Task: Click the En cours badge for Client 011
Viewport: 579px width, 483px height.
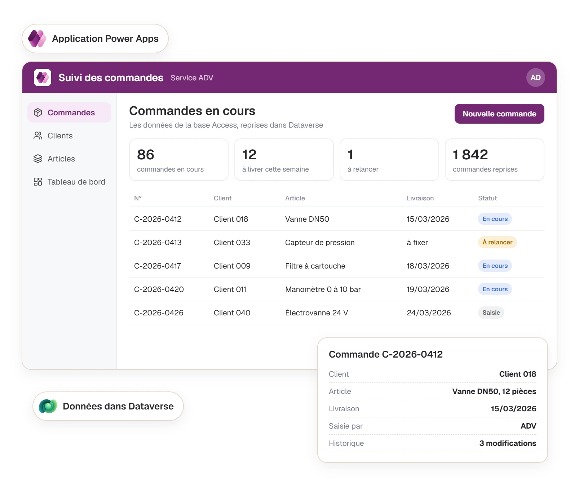Action: [495, 289]
